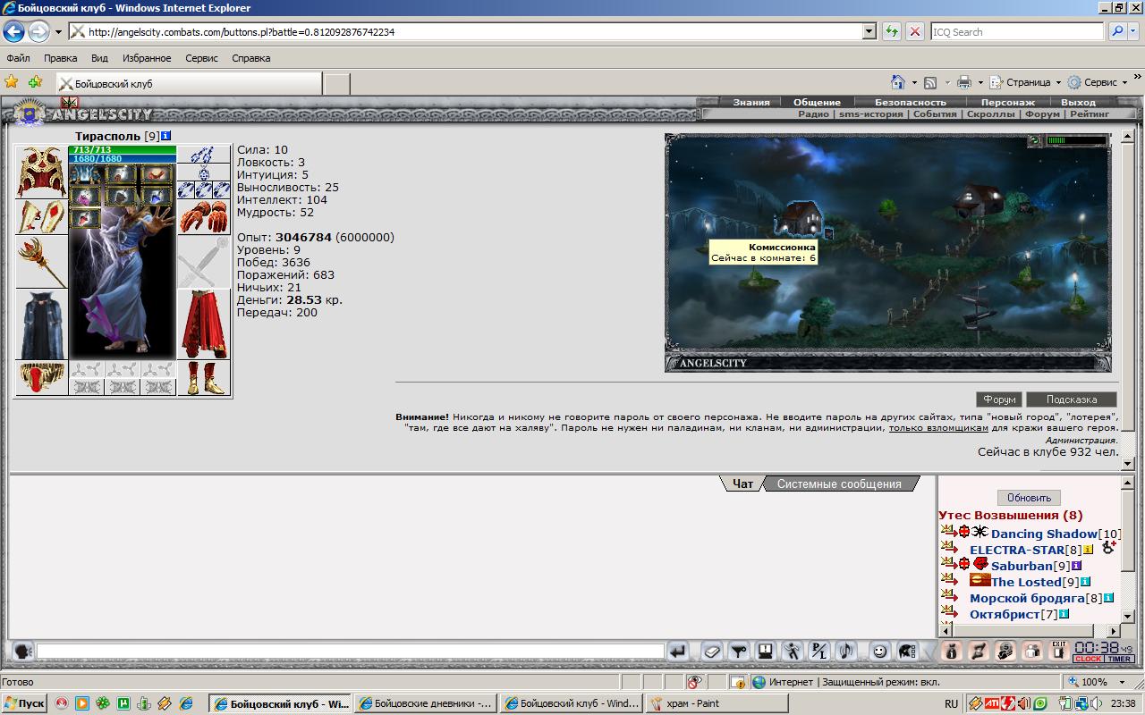The width and height of the screenshot is (1145, 715).
Task: Click player name Морской бродяга
Action: [1027, 598]
